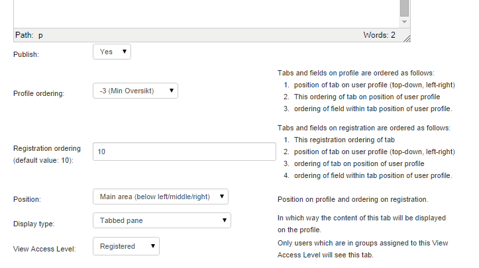
Task: Expand the Display type Tabbed pane dropdown
Action: tap(162, 220)
